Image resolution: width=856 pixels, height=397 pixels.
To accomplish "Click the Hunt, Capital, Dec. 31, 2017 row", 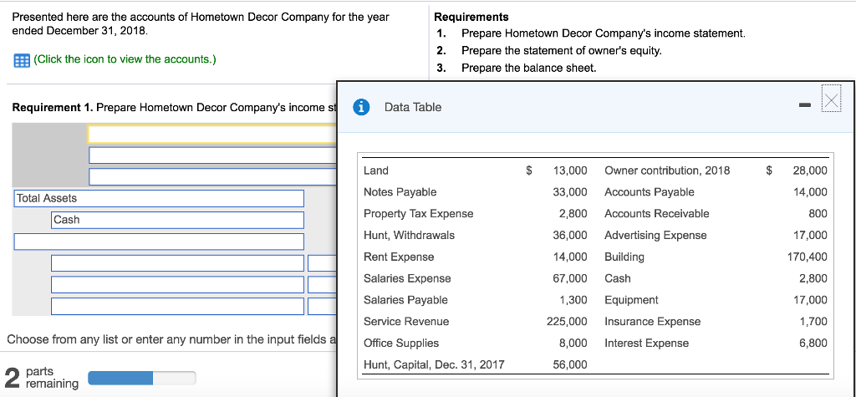I will coord(475,364).
